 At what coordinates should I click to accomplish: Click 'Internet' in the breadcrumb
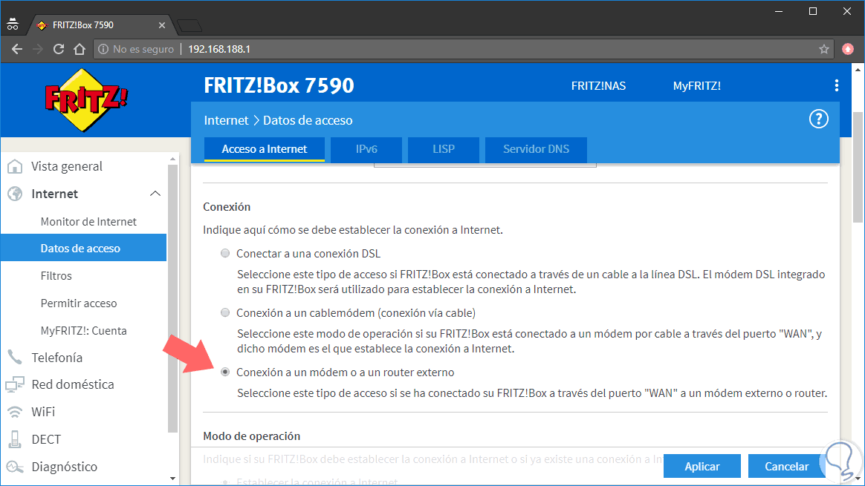226,120
